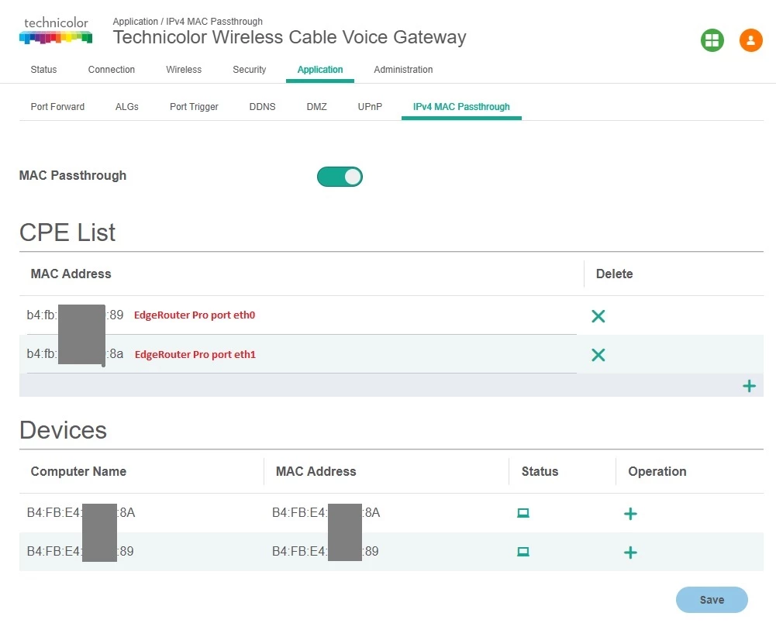Add the first listed device ending 8A
The image size is (776, 637).
pyautogui.click(x=630, y=514)
